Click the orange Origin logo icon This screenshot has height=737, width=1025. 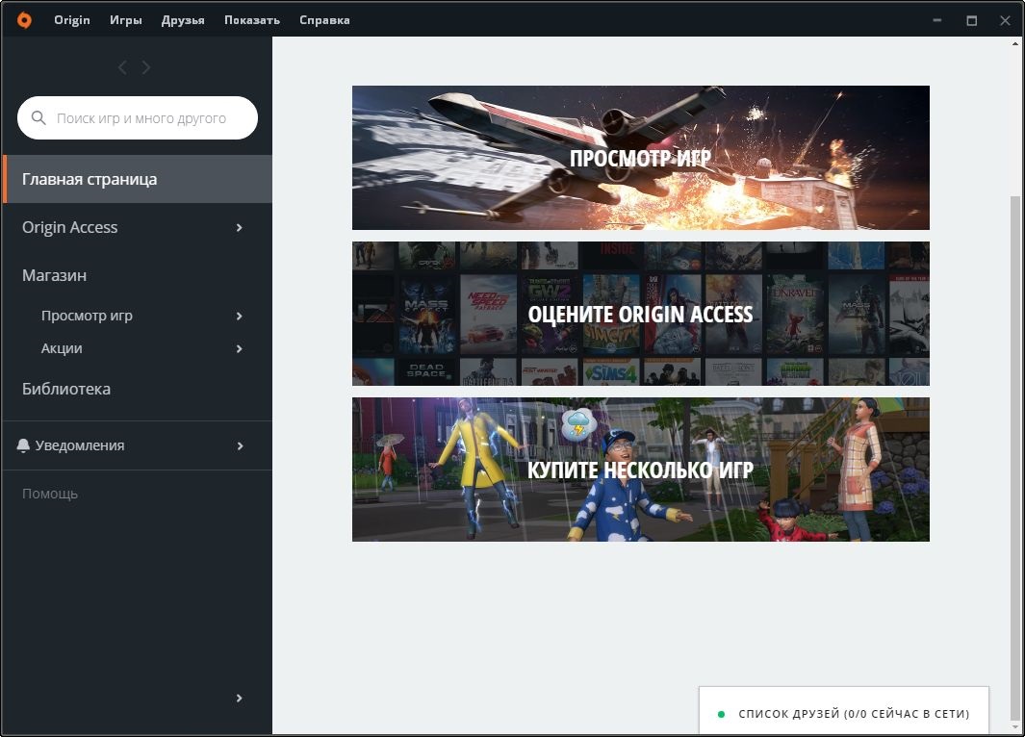[x=24, y=20]
